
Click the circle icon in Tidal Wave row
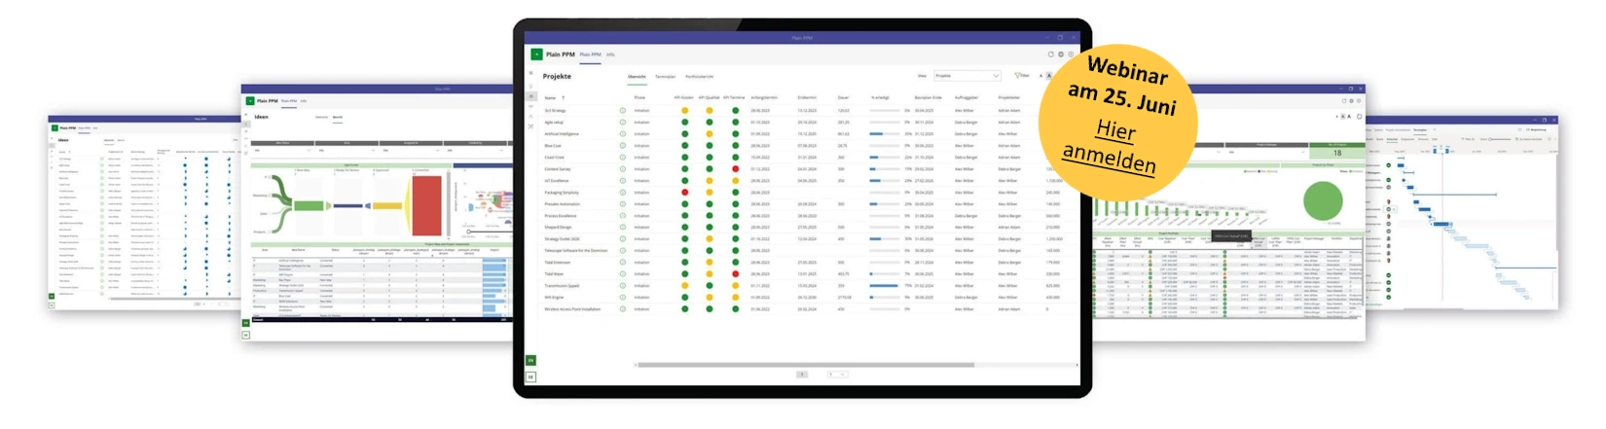[x=622, y=274]
